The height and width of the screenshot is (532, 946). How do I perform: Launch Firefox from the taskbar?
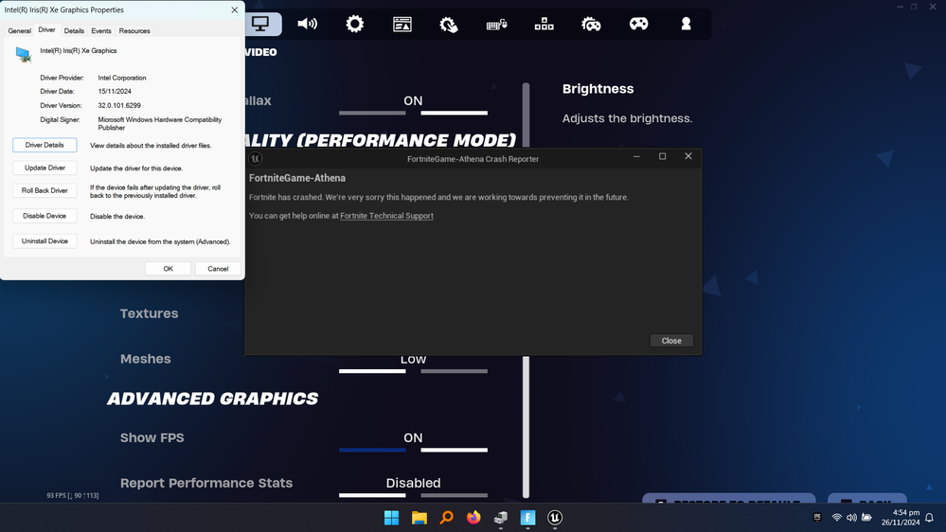click(473, 518)
